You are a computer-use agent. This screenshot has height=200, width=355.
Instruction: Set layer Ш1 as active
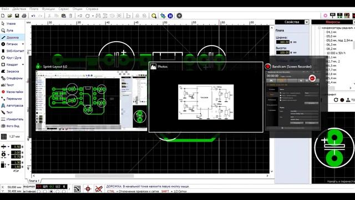tap(45, 191)
